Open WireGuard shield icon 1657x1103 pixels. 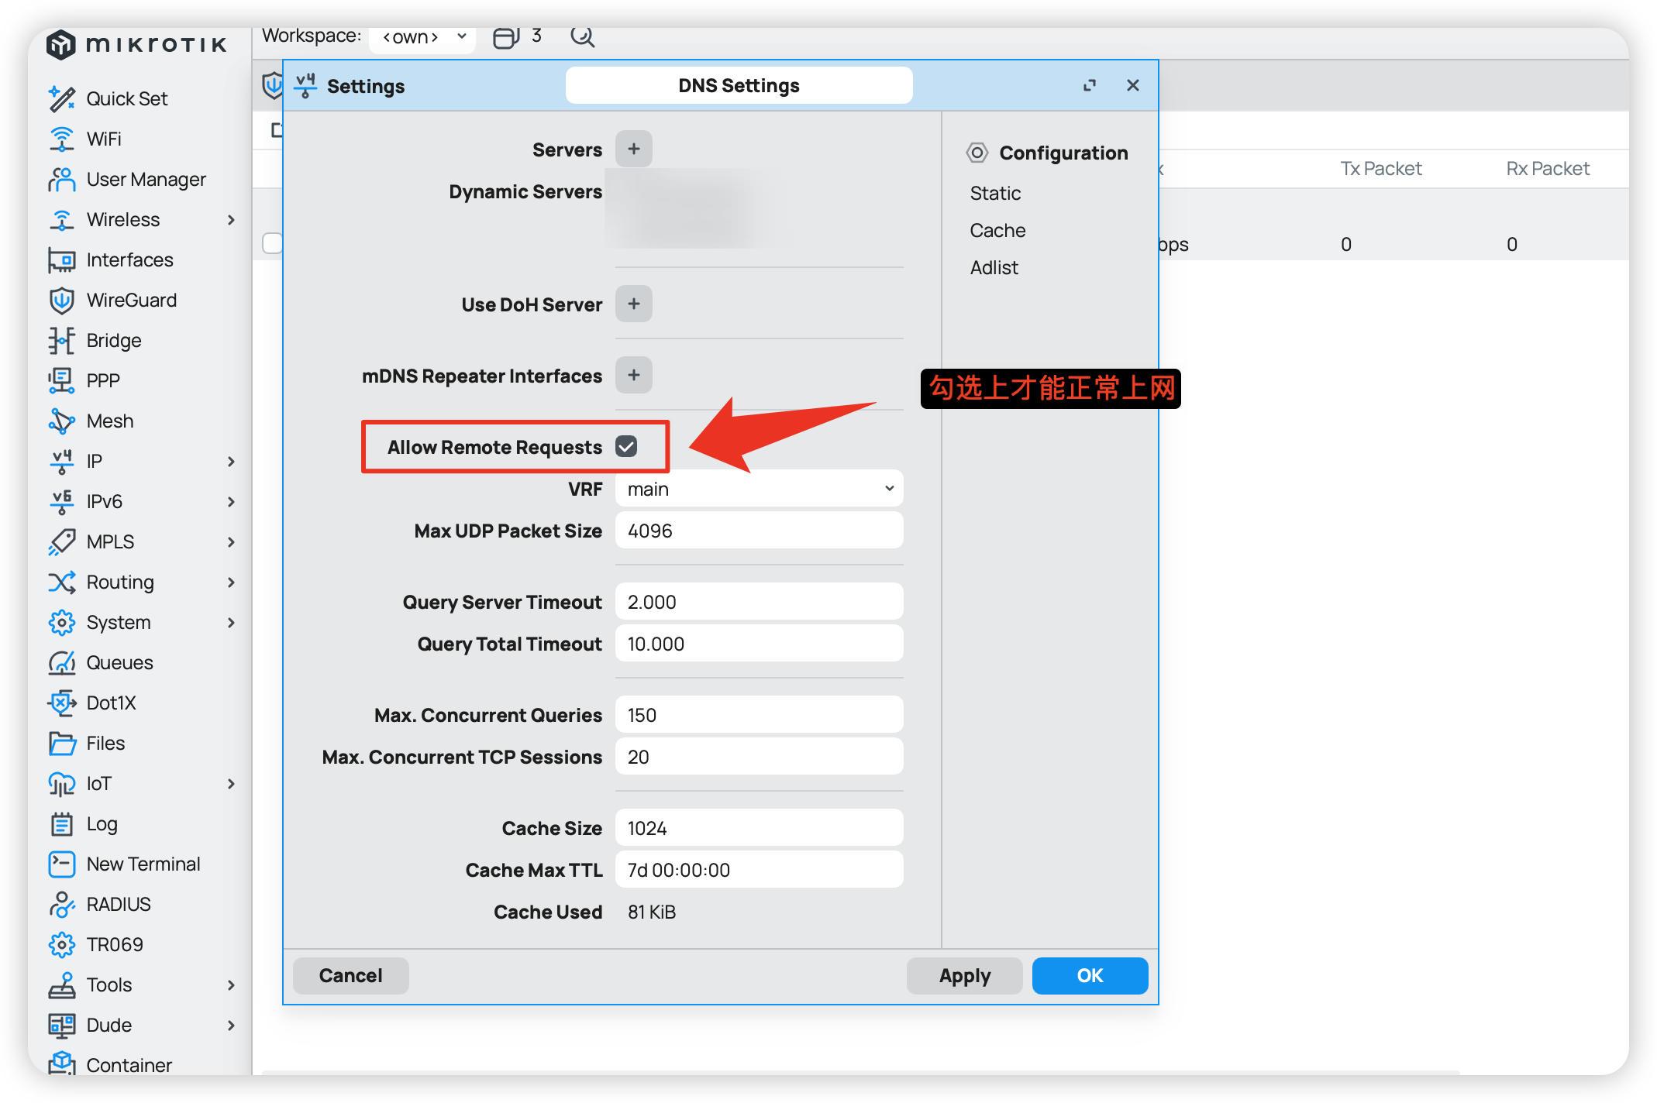point(62,300)
